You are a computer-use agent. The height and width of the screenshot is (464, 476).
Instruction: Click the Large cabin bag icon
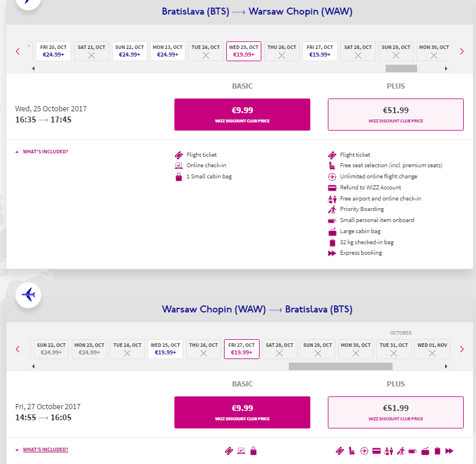pos(332,231)
